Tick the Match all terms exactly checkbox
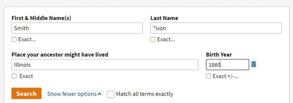Viewport: 293px width, 103px height. [x=110, y=94]
